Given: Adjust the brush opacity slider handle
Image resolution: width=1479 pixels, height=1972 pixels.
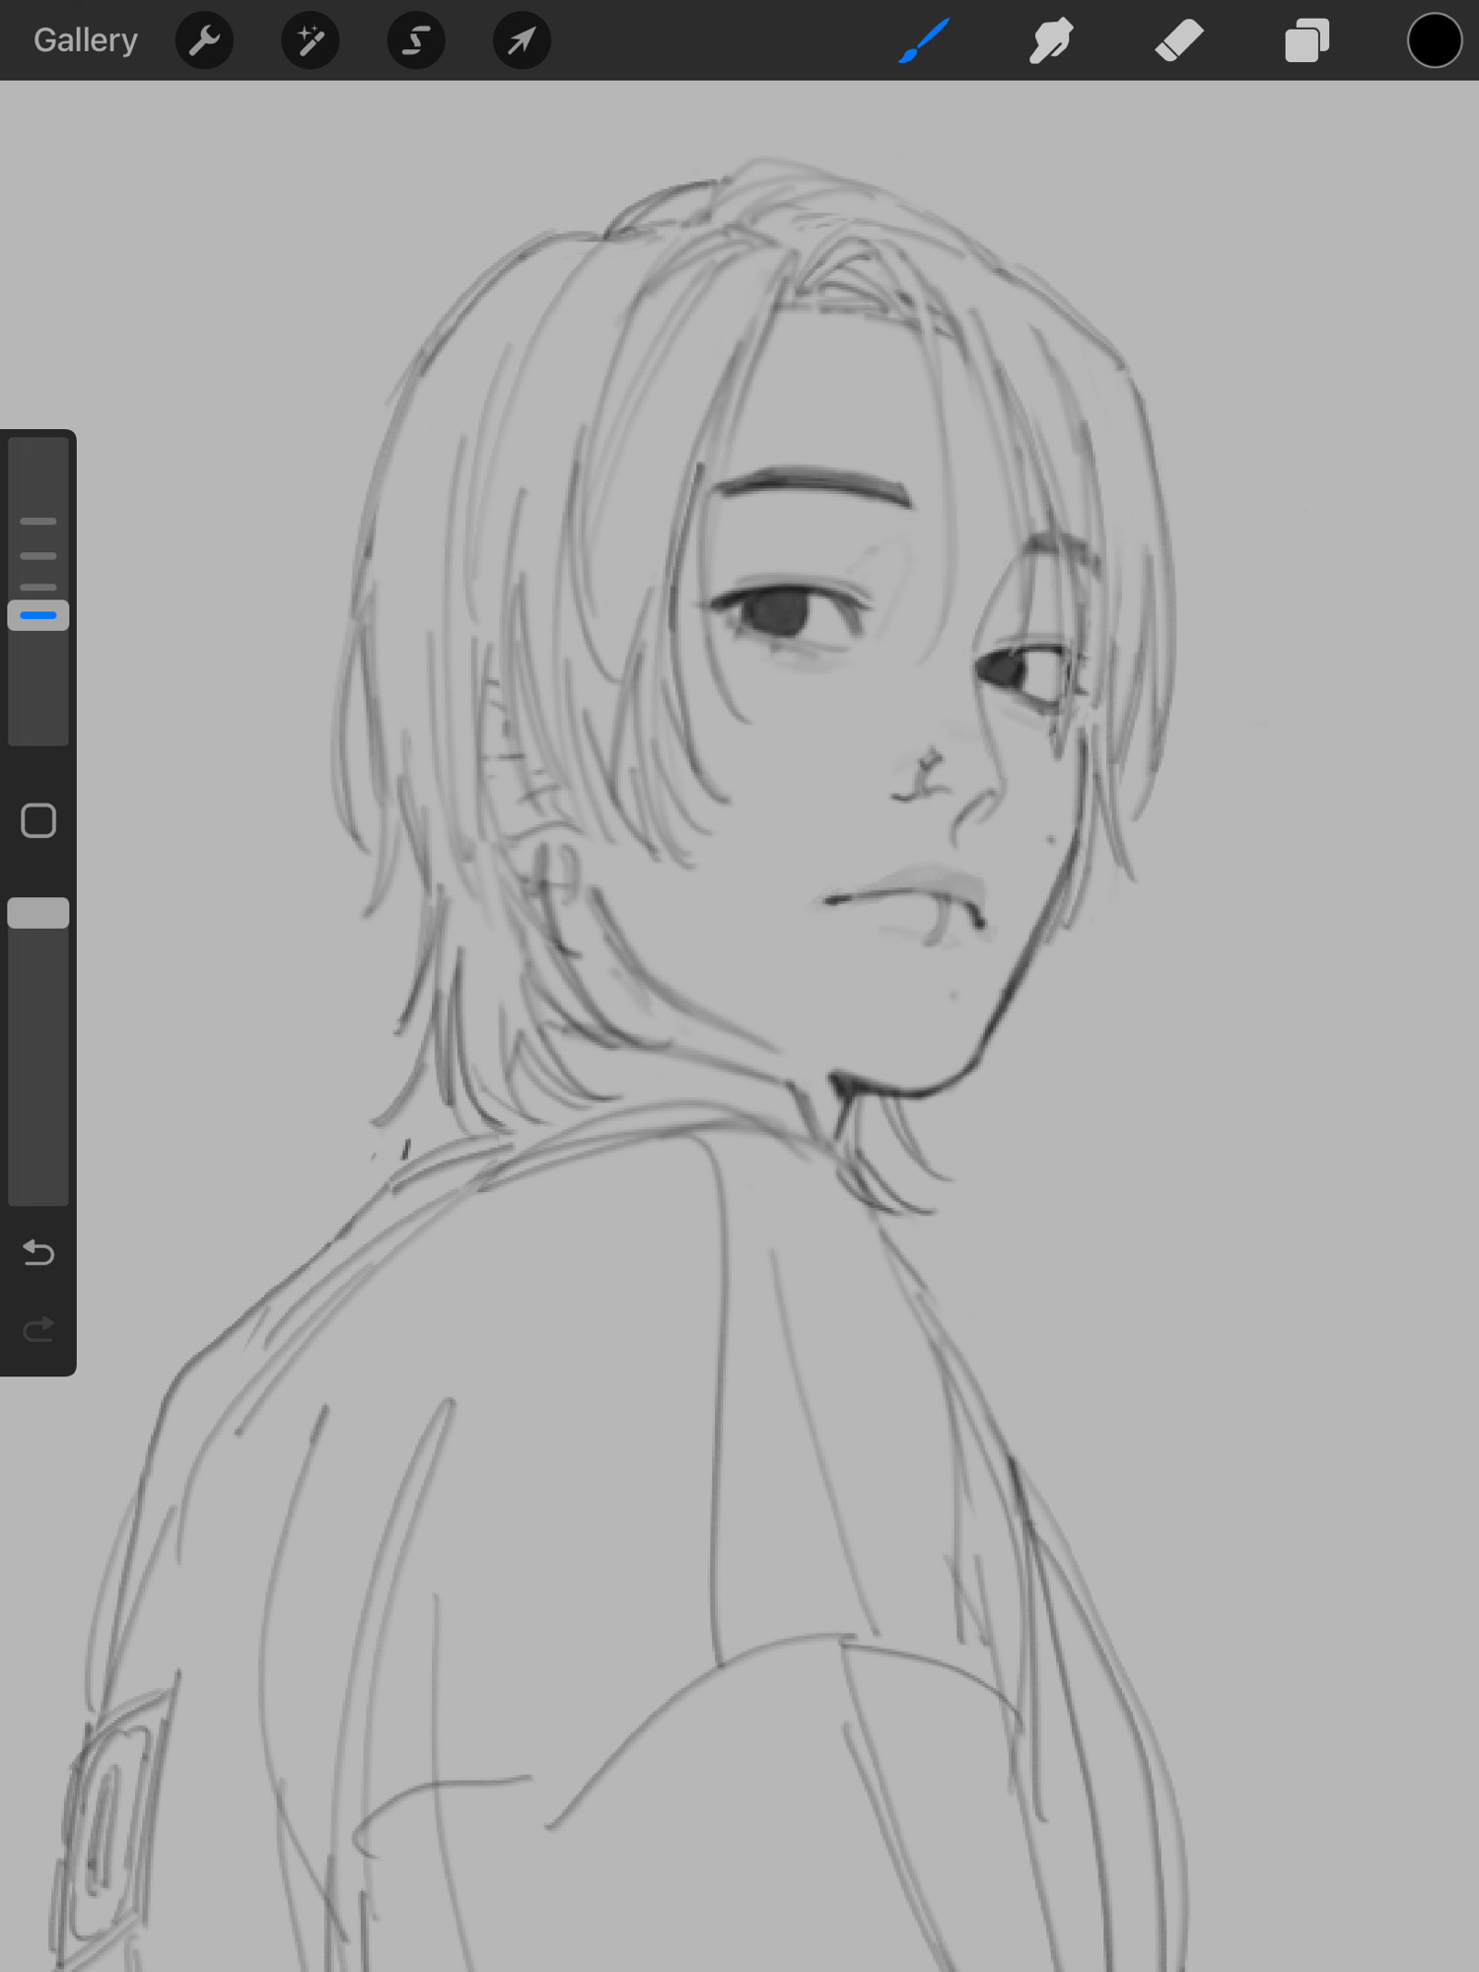Looking at the screenshot, I should pyautogui.click(x=38, y=913).
